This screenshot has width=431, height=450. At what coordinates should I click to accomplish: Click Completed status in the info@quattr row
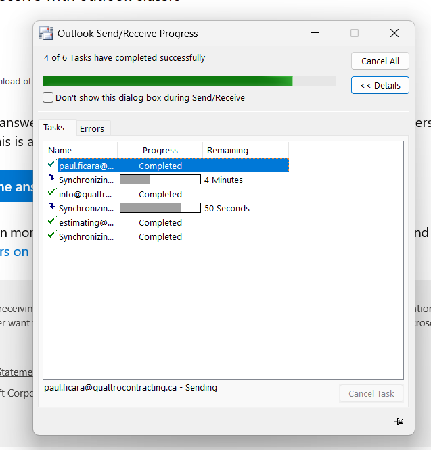coord(160,195)
